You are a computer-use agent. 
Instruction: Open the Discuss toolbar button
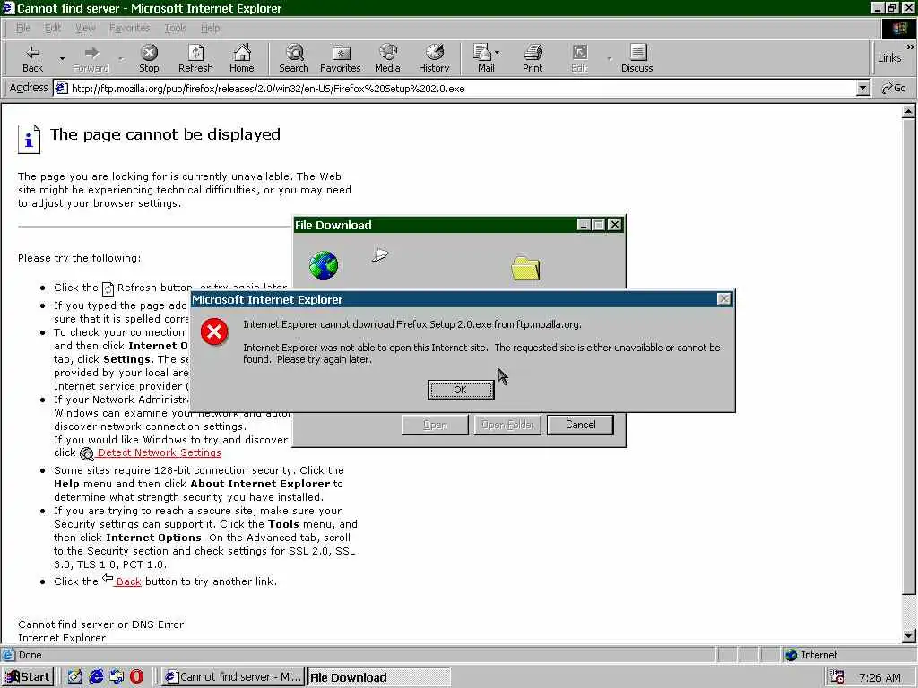(x=637, y=58)
